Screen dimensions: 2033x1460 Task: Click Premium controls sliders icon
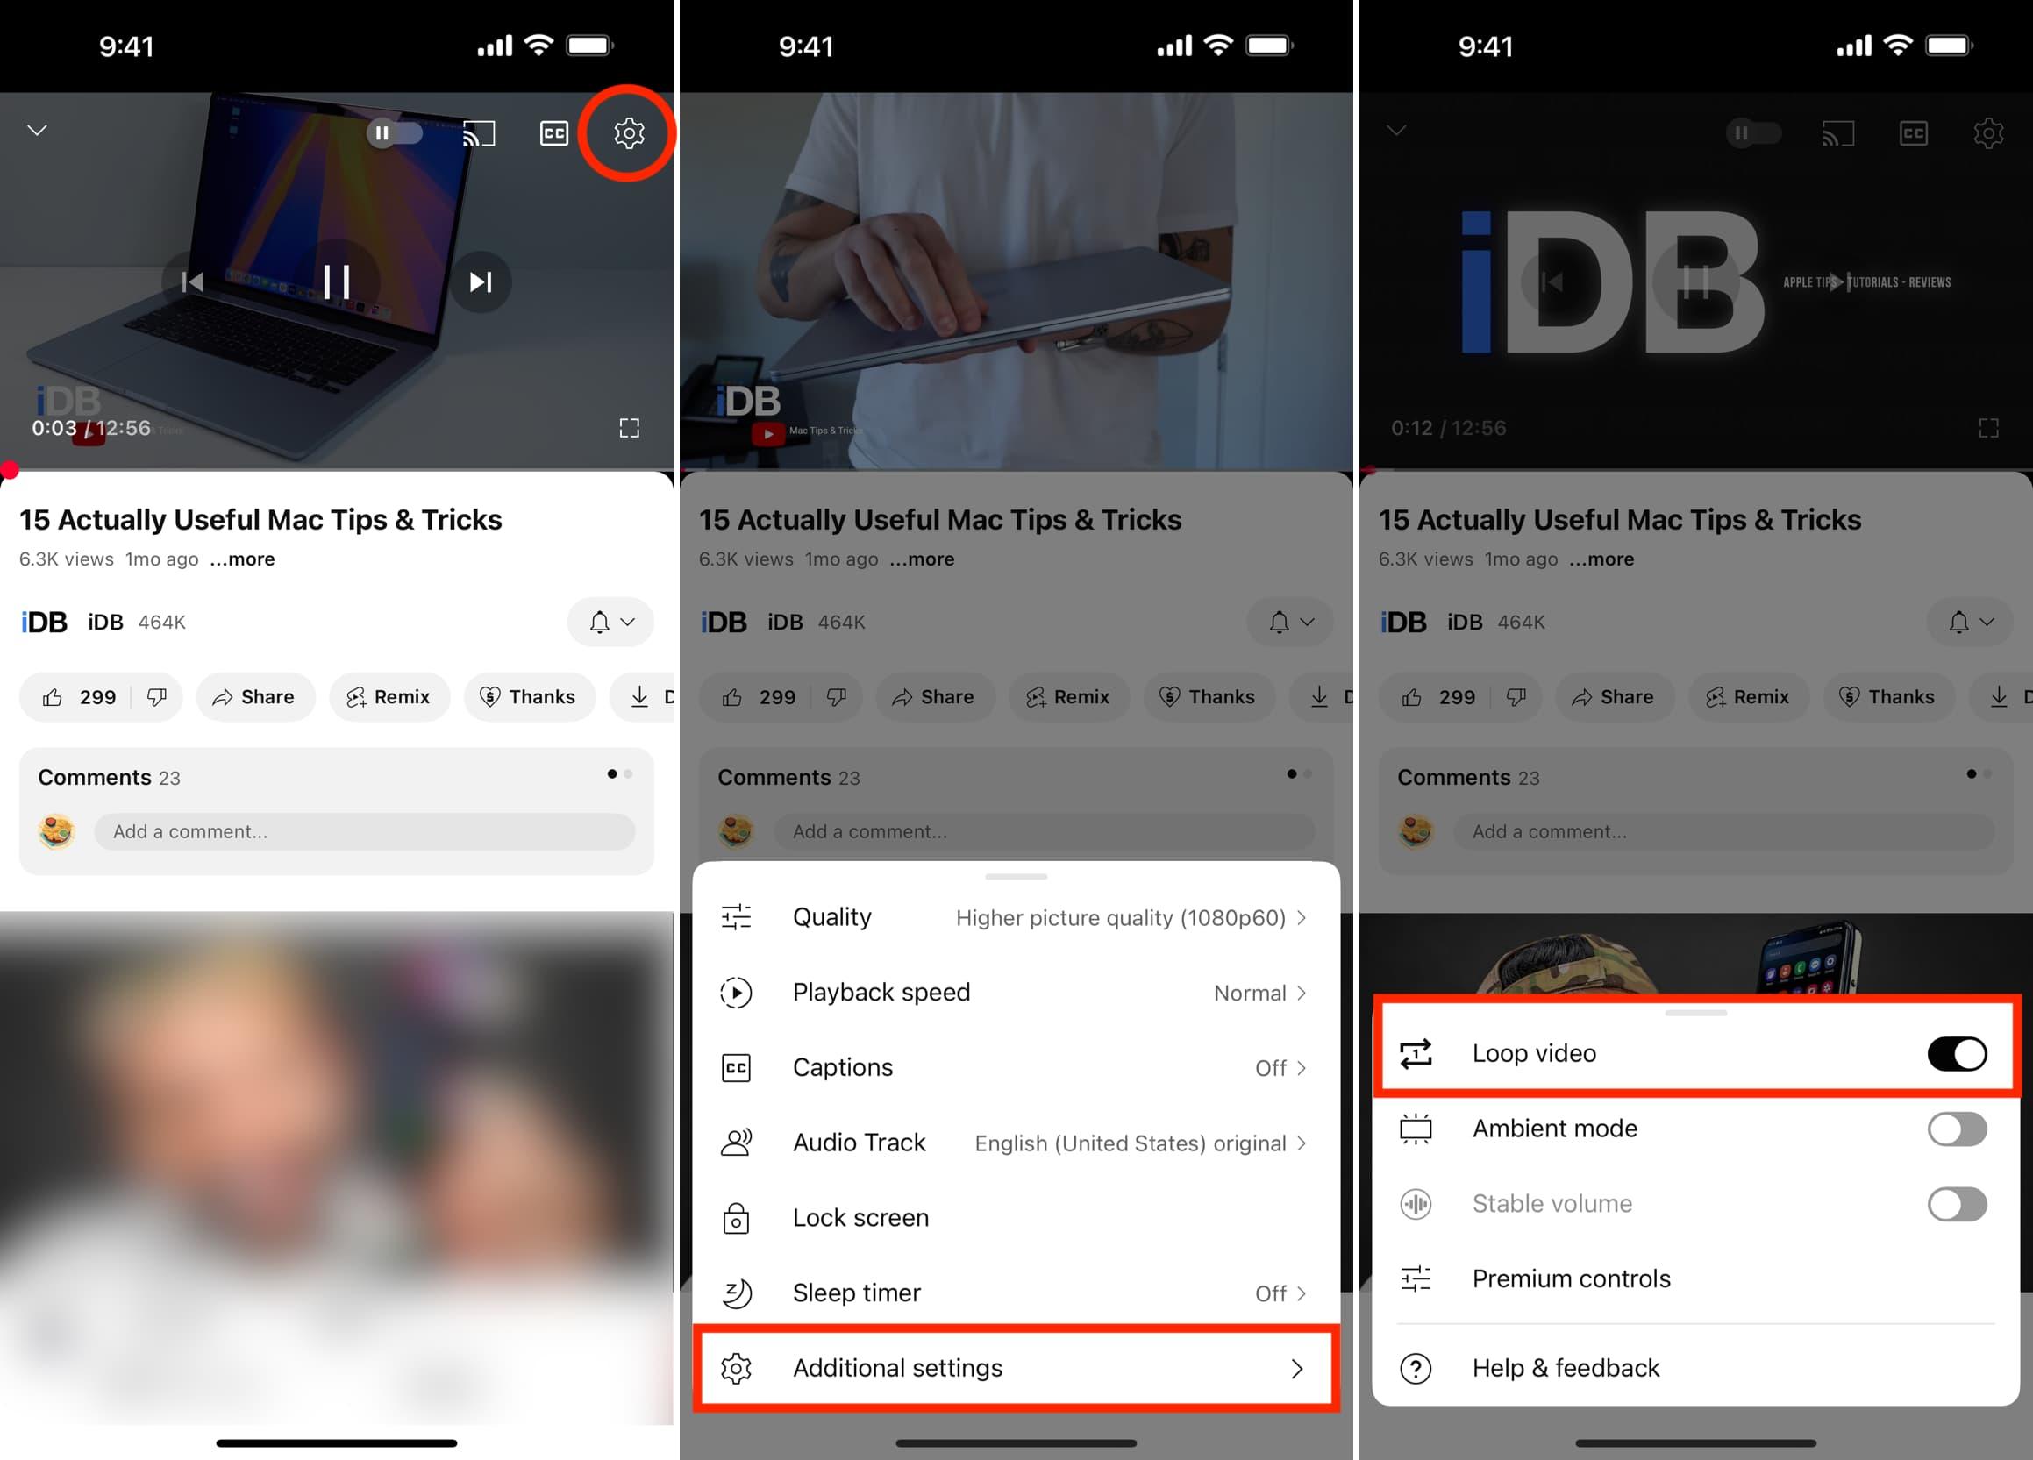(x=1416, y=1280)
